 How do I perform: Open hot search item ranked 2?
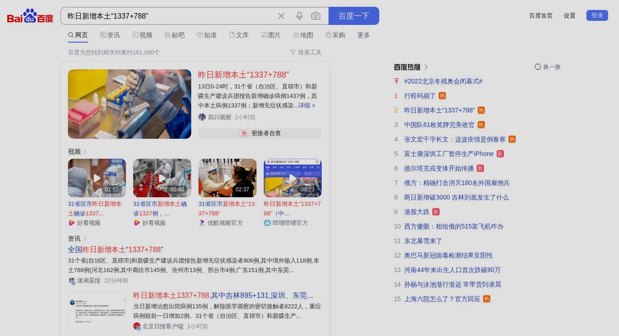pos(440,110)
